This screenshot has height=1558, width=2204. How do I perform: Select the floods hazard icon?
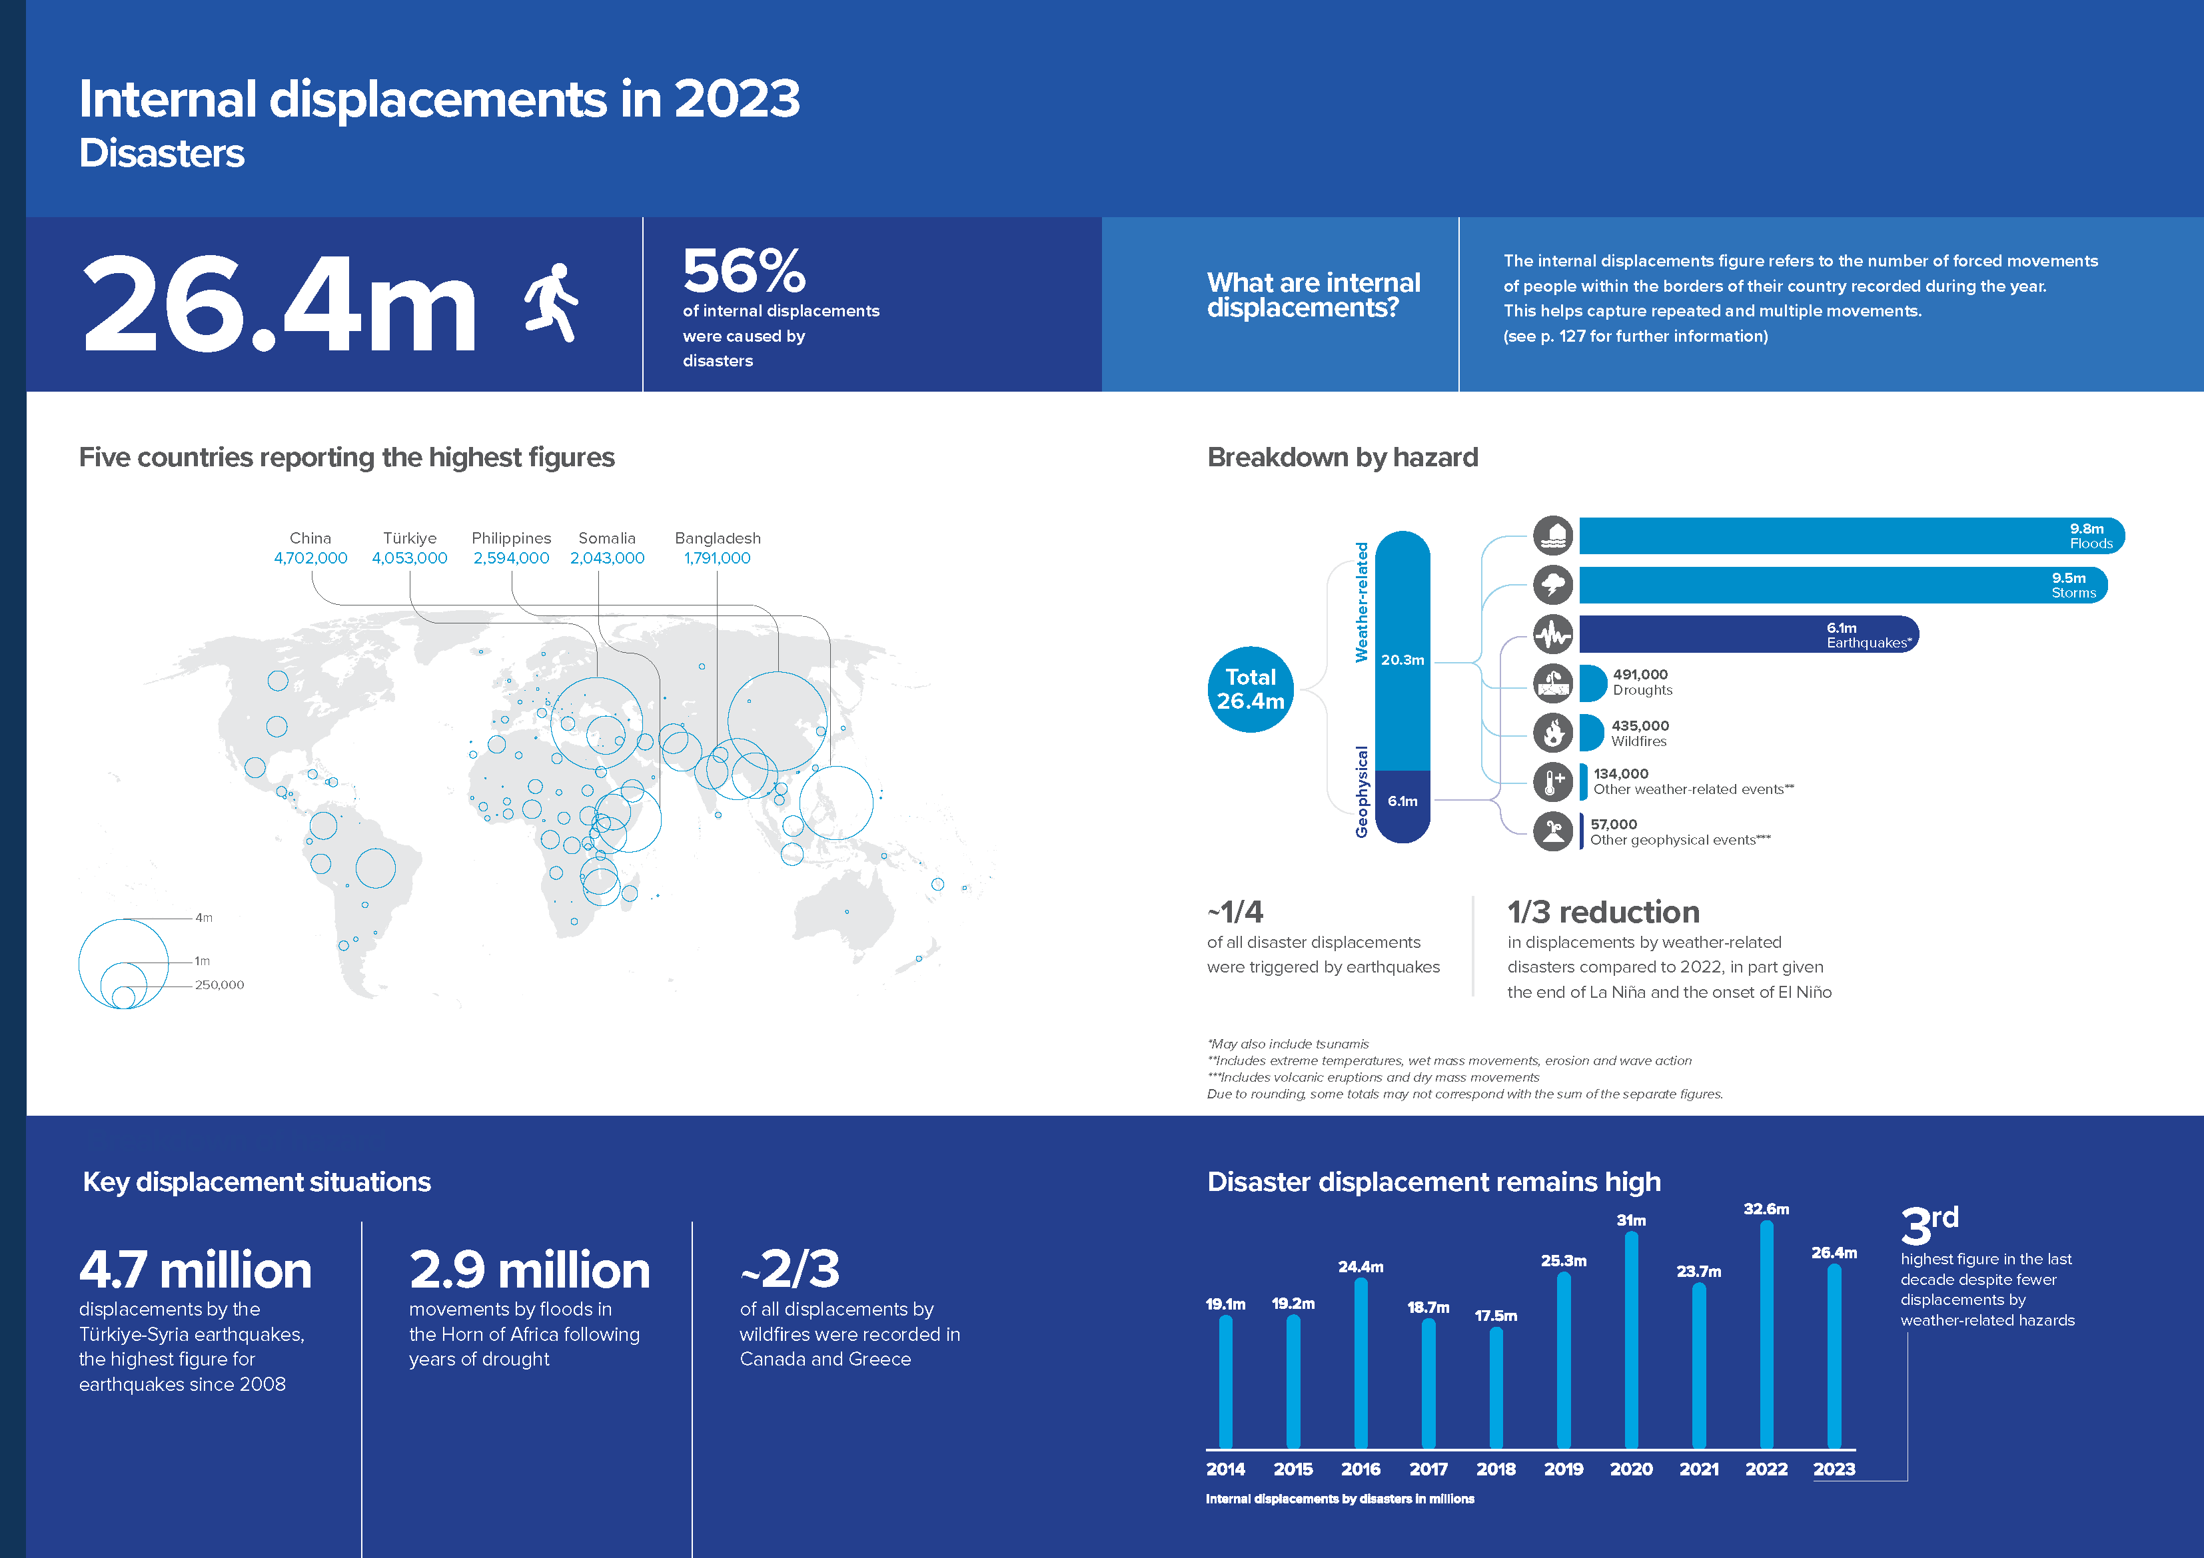pyautogui.click(x=1553, y=536)
